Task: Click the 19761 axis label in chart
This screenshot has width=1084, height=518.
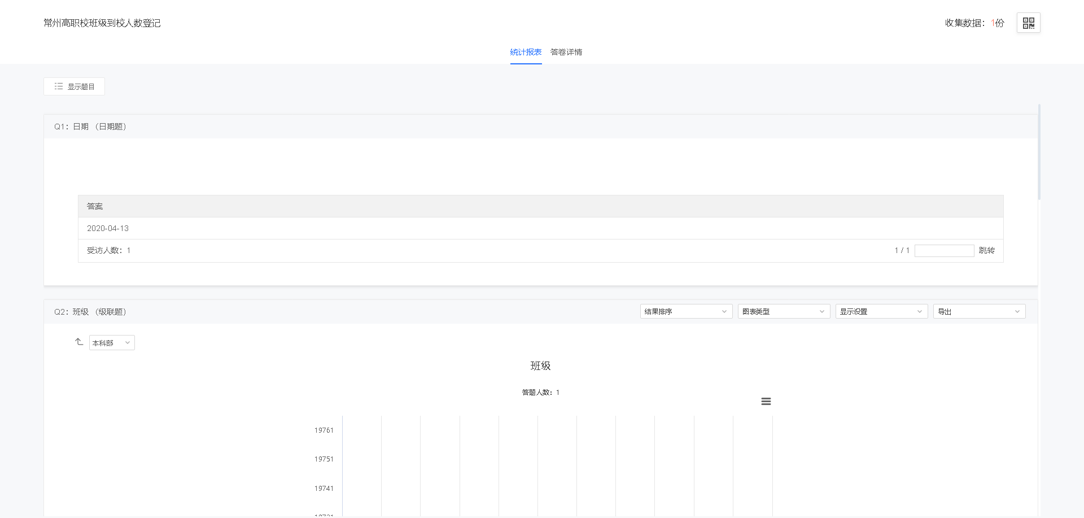Action: (x=324, y=430)
